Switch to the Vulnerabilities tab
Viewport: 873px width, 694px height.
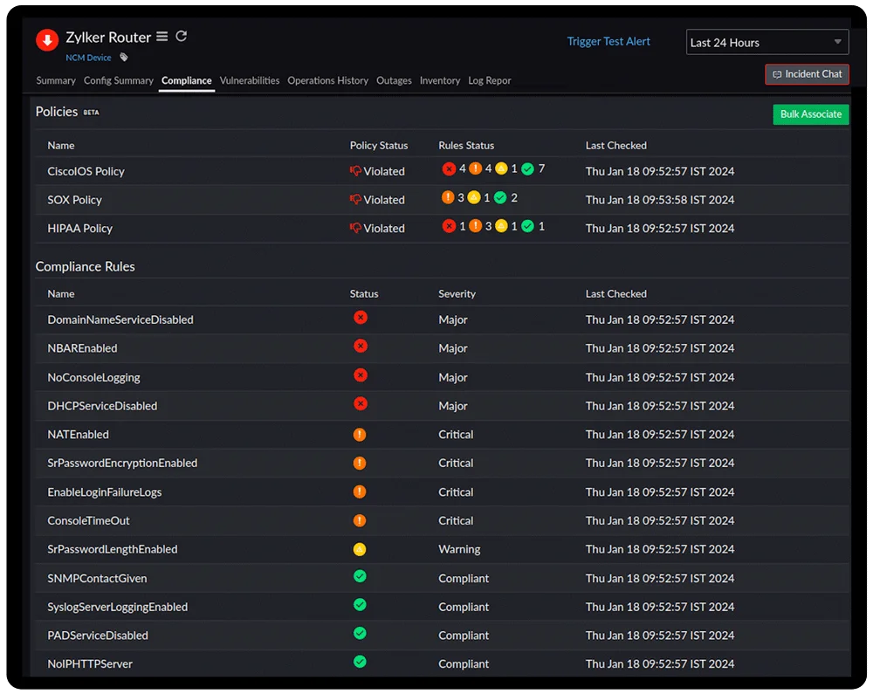click(x=250, y=80)
